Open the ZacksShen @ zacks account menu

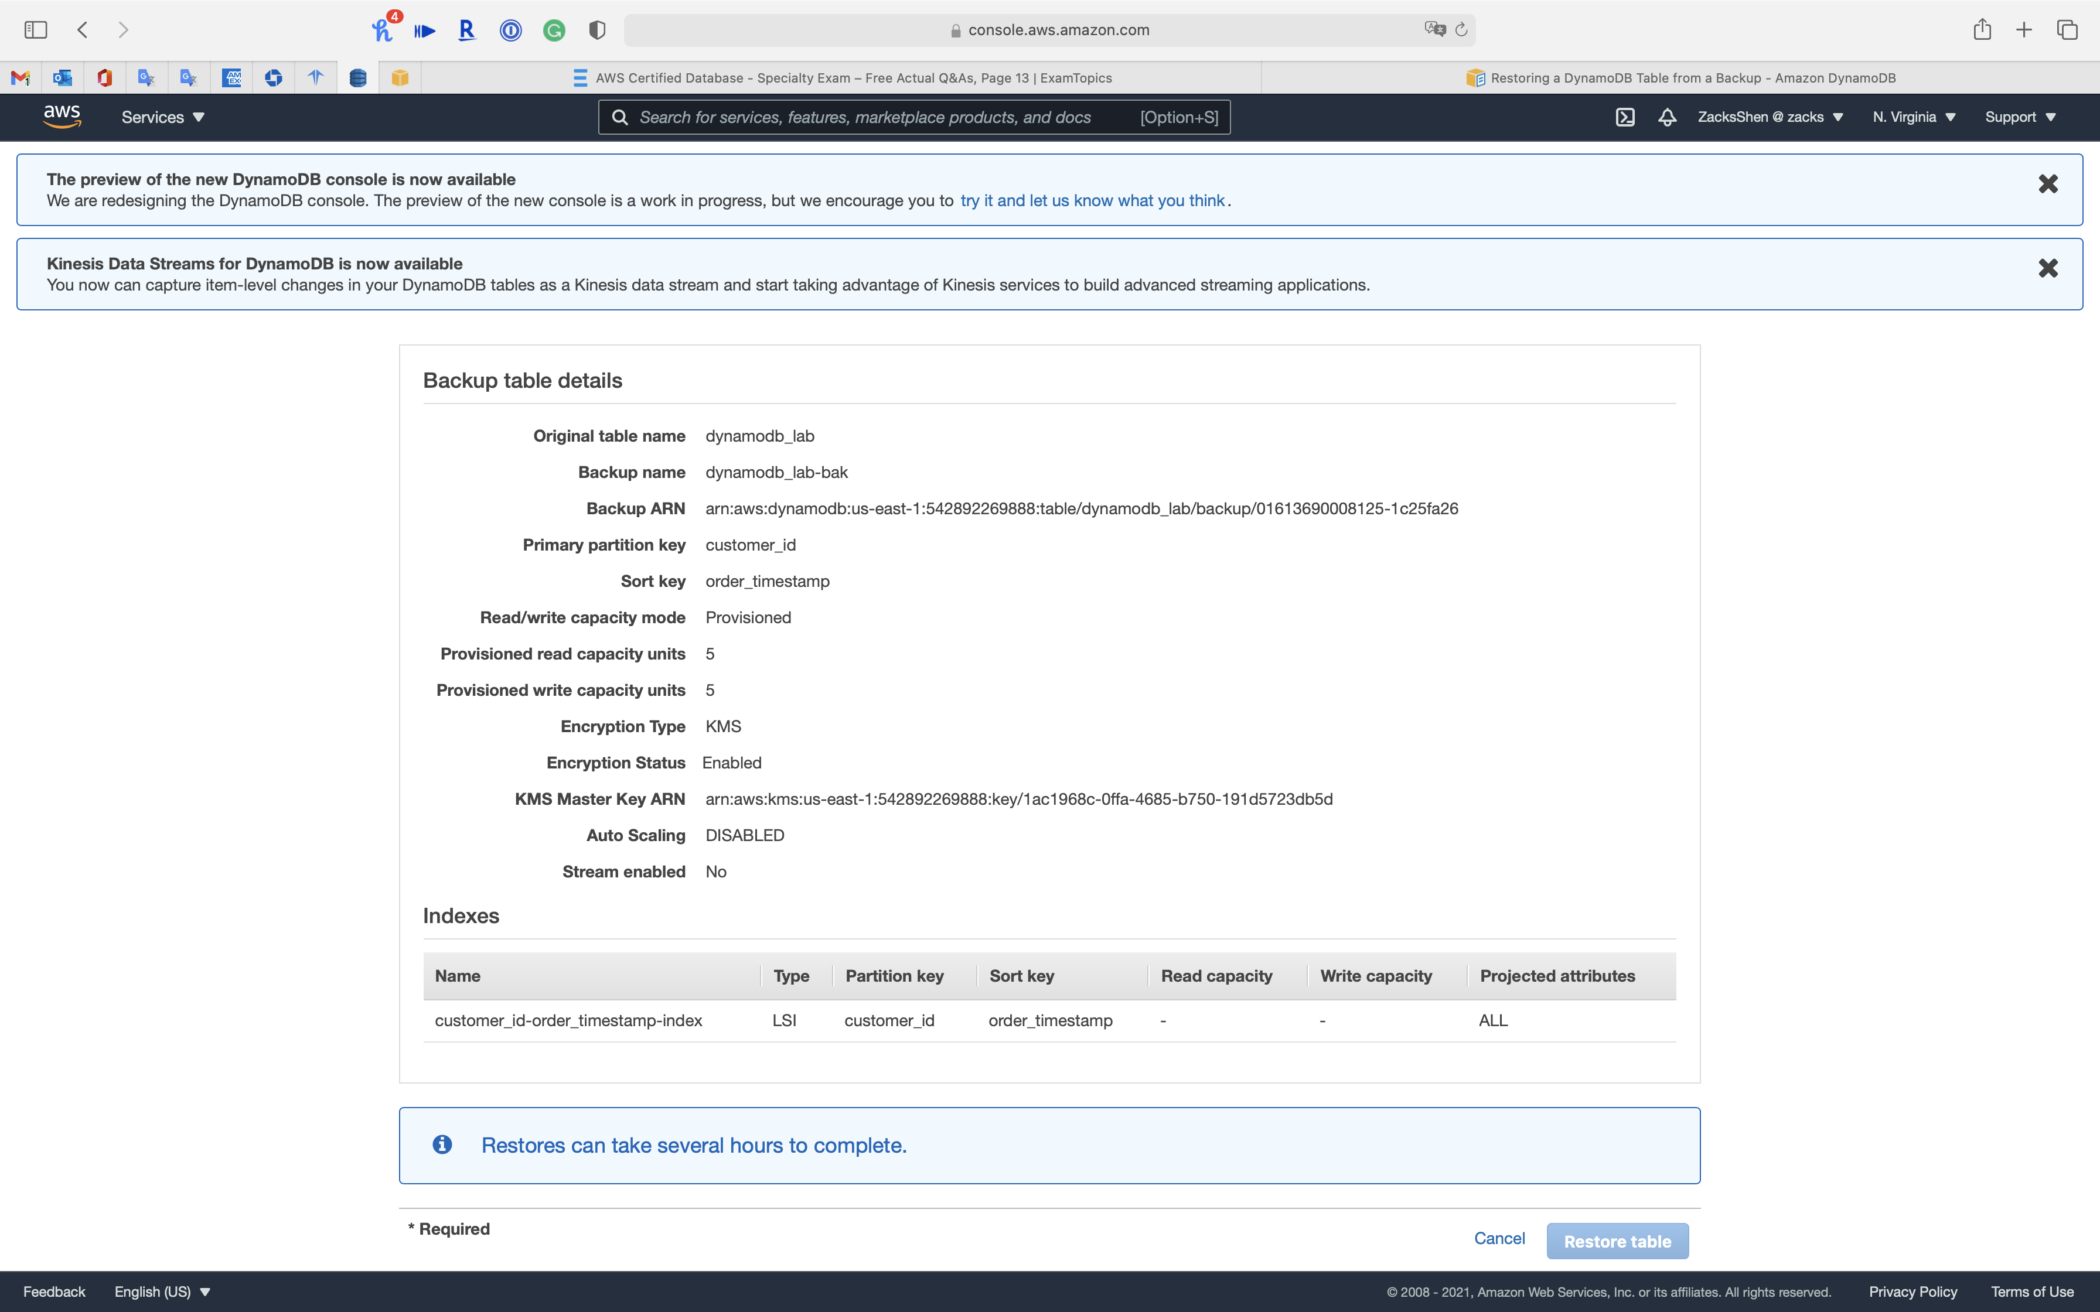coord(1770,117)
